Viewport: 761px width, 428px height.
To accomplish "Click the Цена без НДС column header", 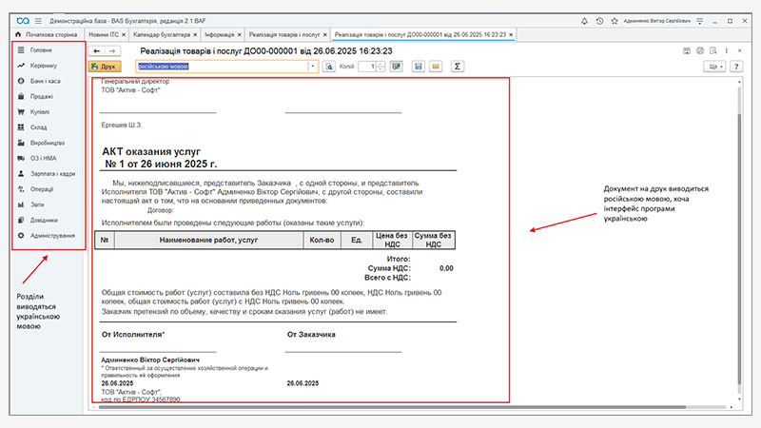I will click(x=392, y=240).
